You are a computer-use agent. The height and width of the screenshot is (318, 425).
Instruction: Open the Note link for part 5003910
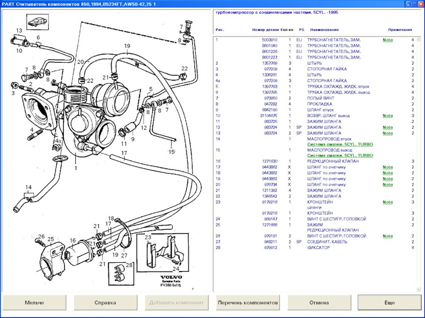388,40
